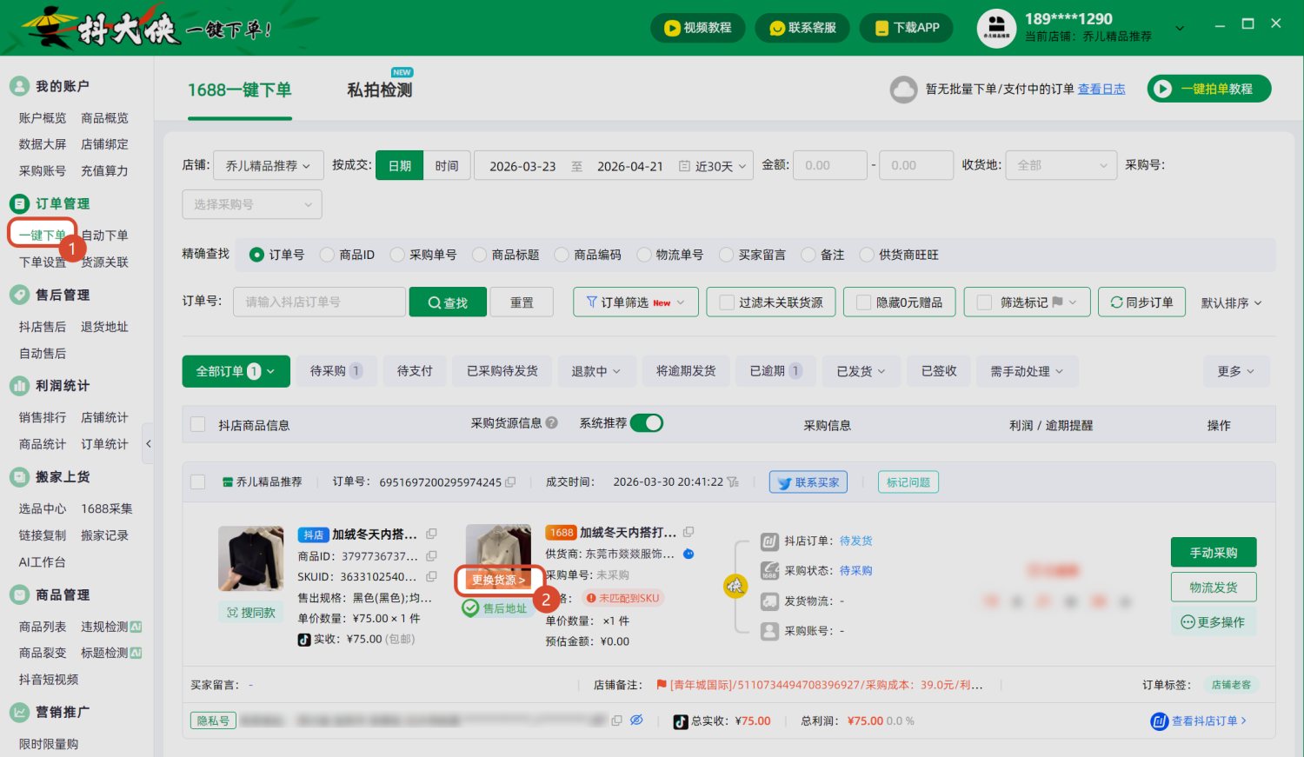1304x757 pixels.
Task: Open 视频教程 from the top bar
Action: click(x=698, y=28)
